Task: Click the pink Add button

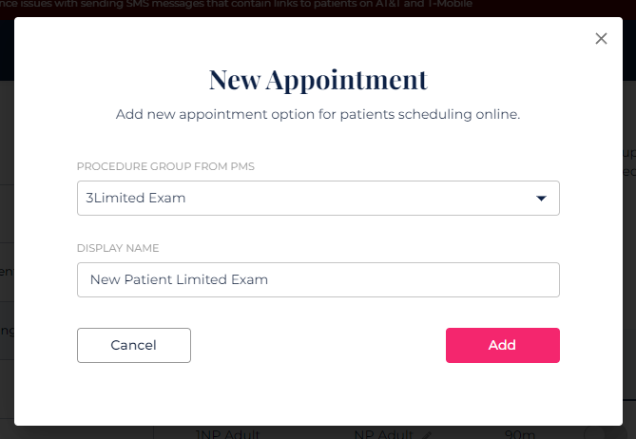Action: tap(502, 345)
